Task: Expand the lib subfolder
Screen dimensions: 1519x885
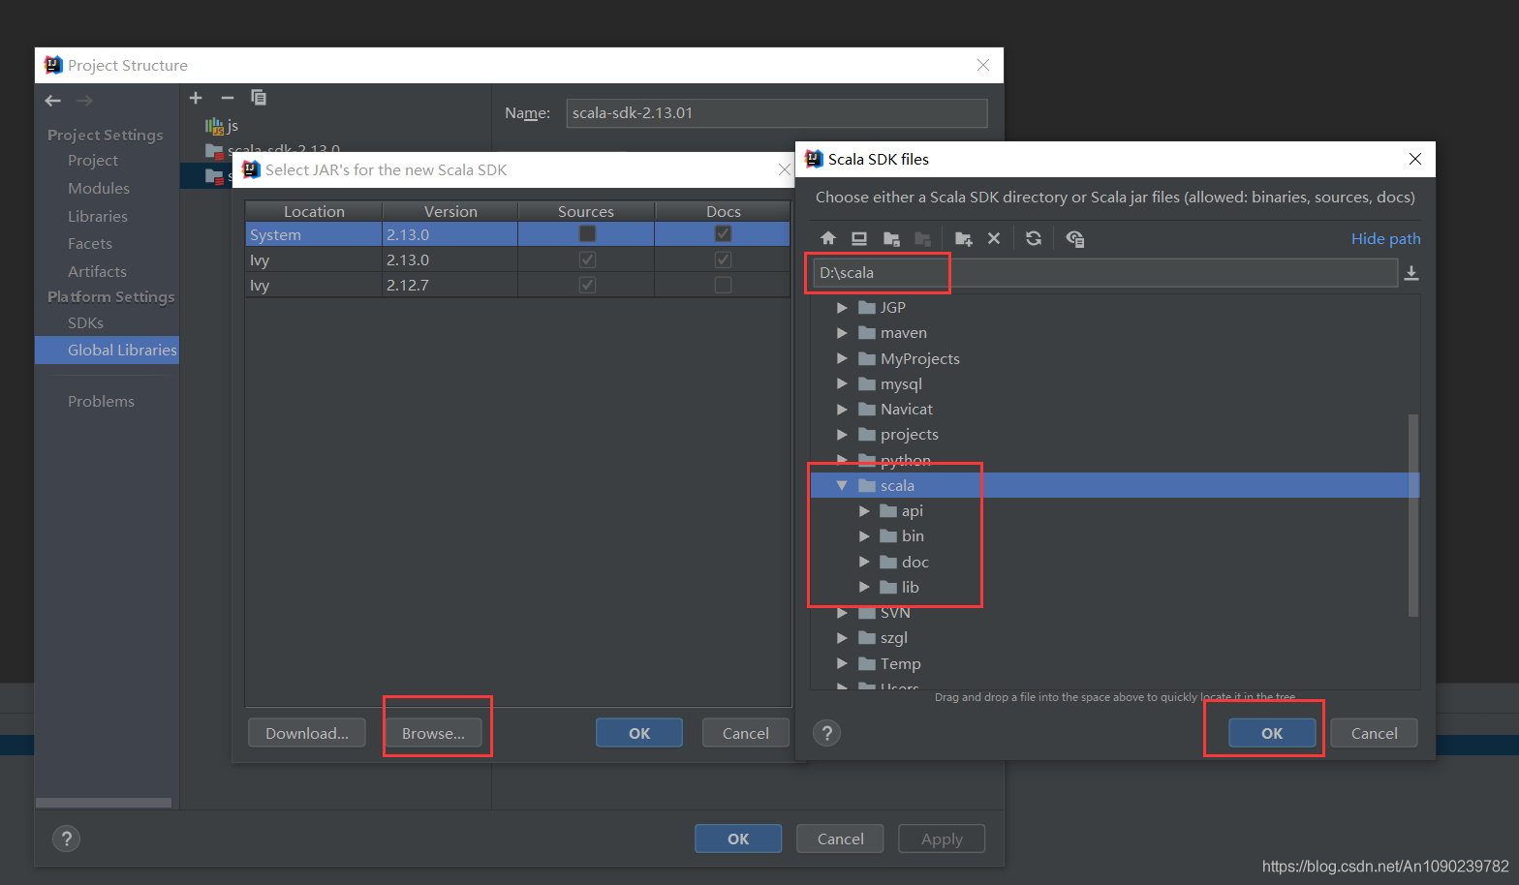Action: click(864, 587)
